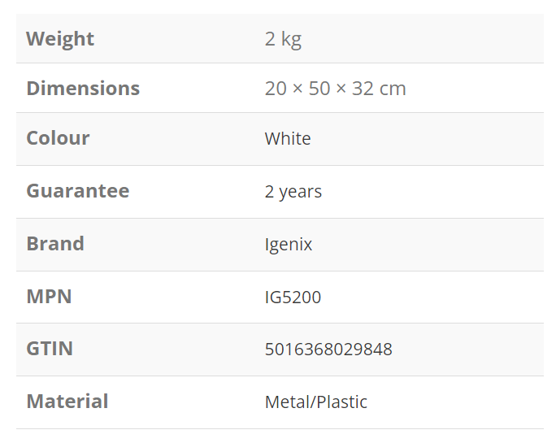
Task: Select the 2 kg weight value
Action: [283, 39]
